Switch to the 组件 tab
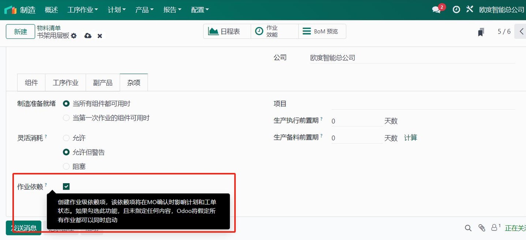This screenshot has width=526, height=240. (31, 82)
